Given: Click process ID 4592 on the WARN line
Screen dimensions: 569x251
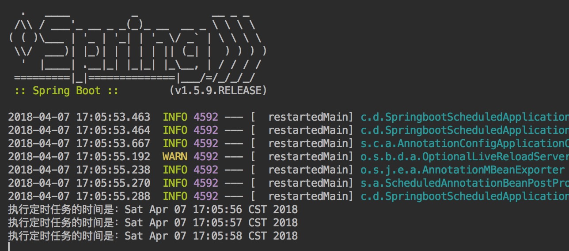Looking at the screenshot, I should pos(205,157).
